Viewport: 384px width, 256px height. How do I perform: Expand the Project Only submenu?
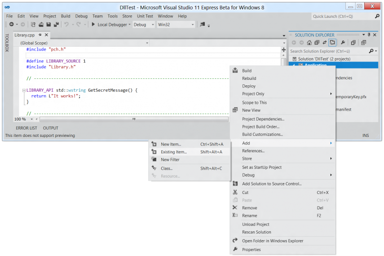tap(283, 94)
